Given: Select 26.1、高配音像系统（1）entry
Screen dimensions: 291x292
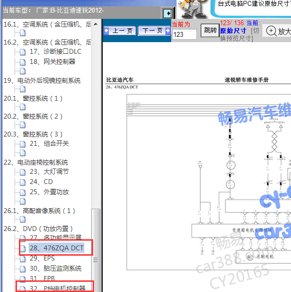Looking at the screenshot, I should (39, 211).
